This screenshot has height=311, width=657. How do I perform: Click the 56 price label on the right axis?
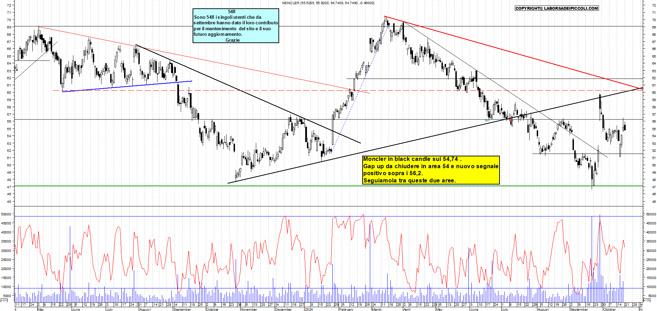point(654,122)
